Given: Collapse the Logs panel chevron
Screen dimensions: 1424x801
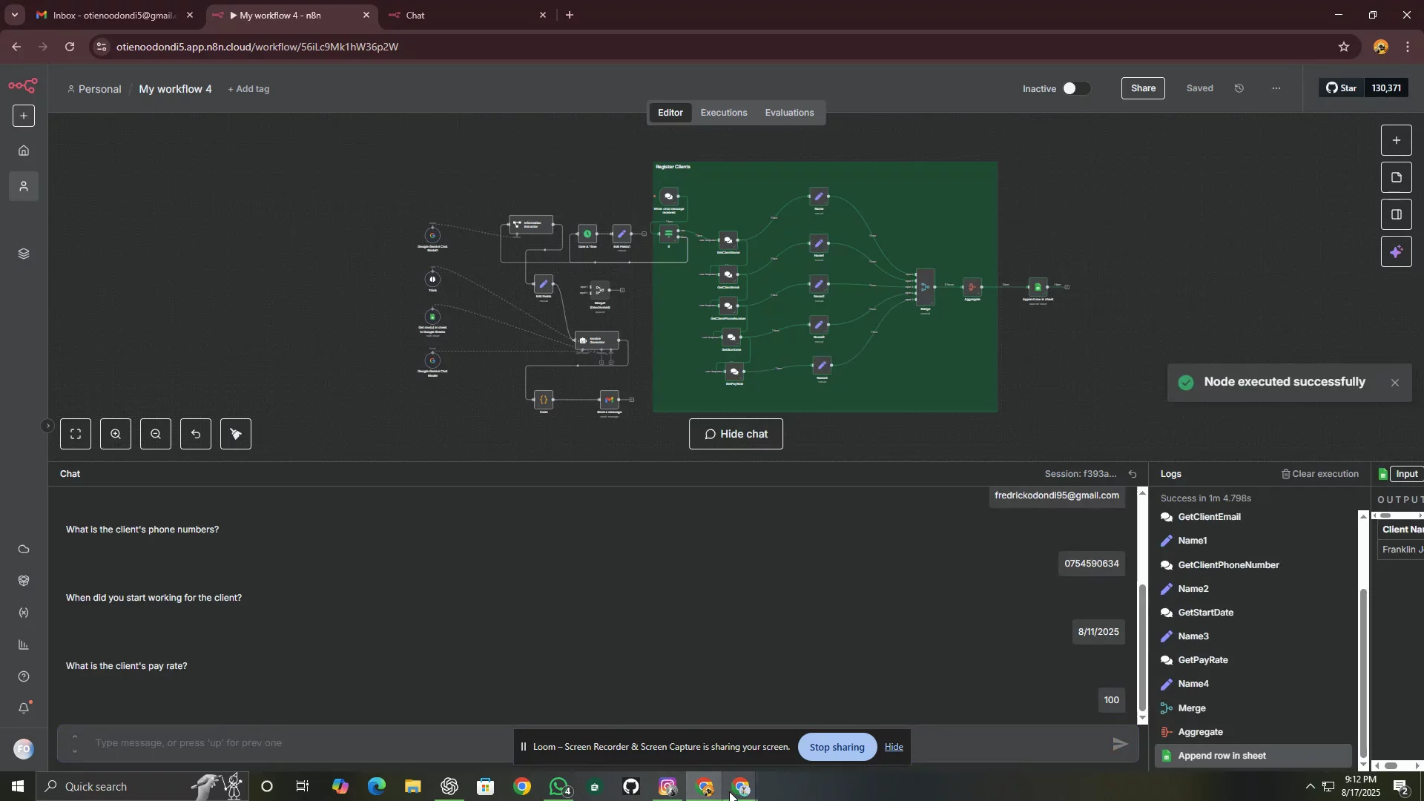Looking at the screenshot, I should click(x=1133, y=474).
